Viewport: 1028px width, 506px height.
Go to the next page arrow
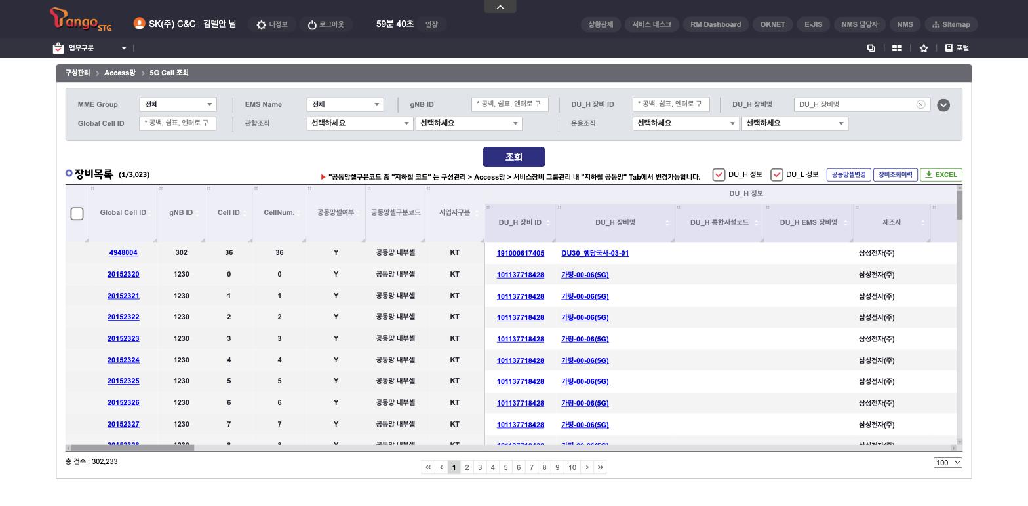click(587, 467)
